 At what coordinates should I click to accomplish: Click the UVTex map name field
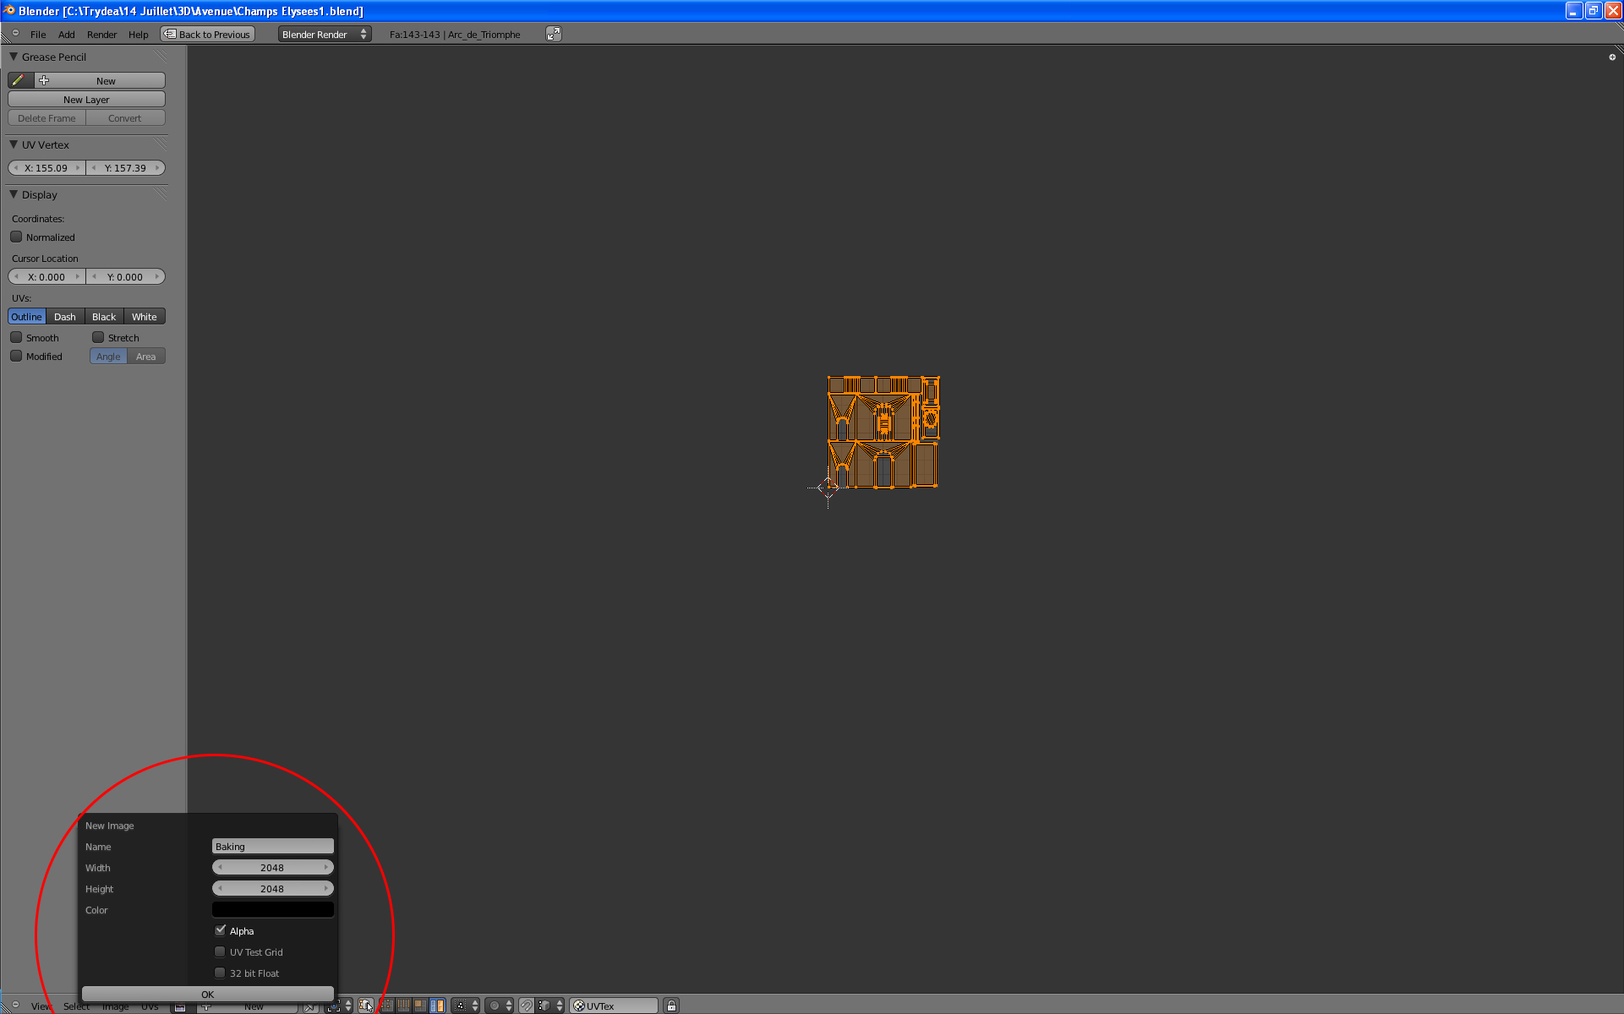coord(615,1006)
